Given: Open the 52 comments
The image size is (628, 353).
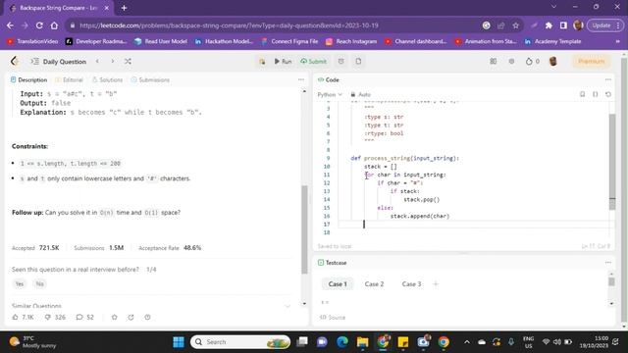Looking at the screenshot, I should coord(85,317).
